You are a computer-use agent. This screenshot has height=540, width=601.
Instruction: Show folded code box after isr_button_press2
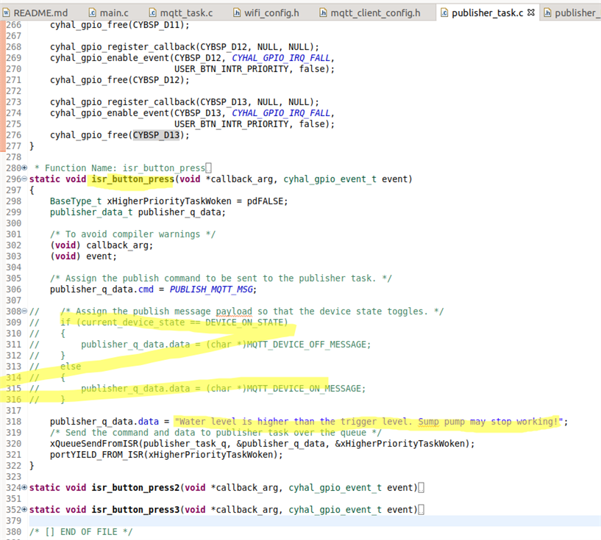[x=422, y=488]
